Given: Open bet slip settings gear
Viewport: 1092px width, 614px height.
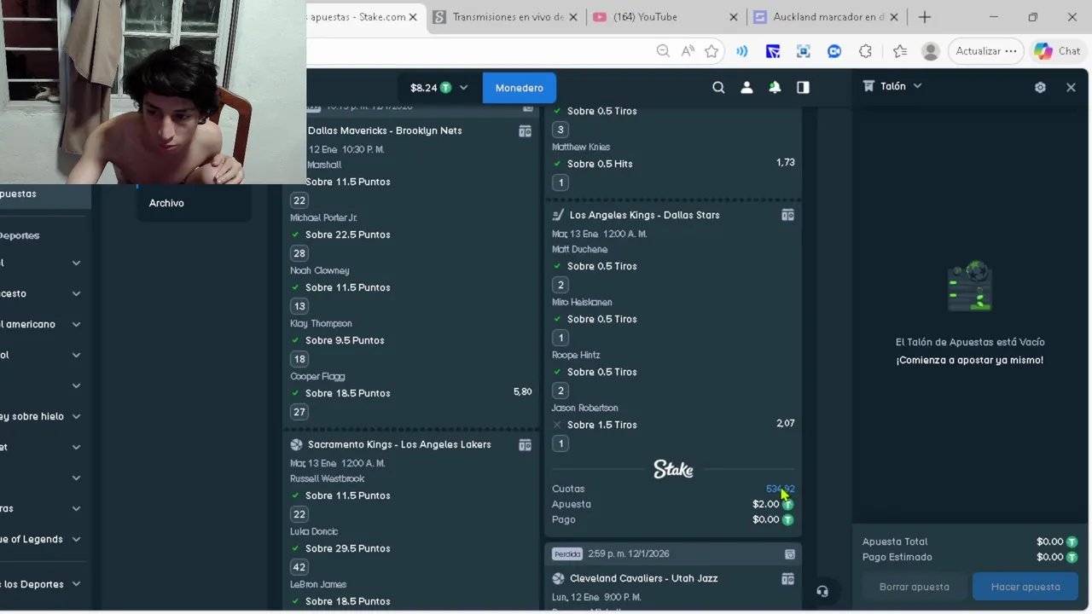Looking at the screenshot, I should tap(1040, 87).
